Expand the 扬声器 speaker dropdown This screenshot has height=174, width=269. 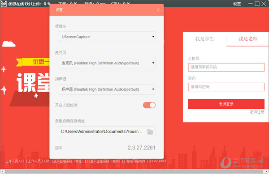(x=107, y=89)
